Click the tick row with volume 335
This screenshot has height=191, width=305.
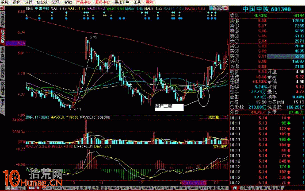click(x=267, y=177)
